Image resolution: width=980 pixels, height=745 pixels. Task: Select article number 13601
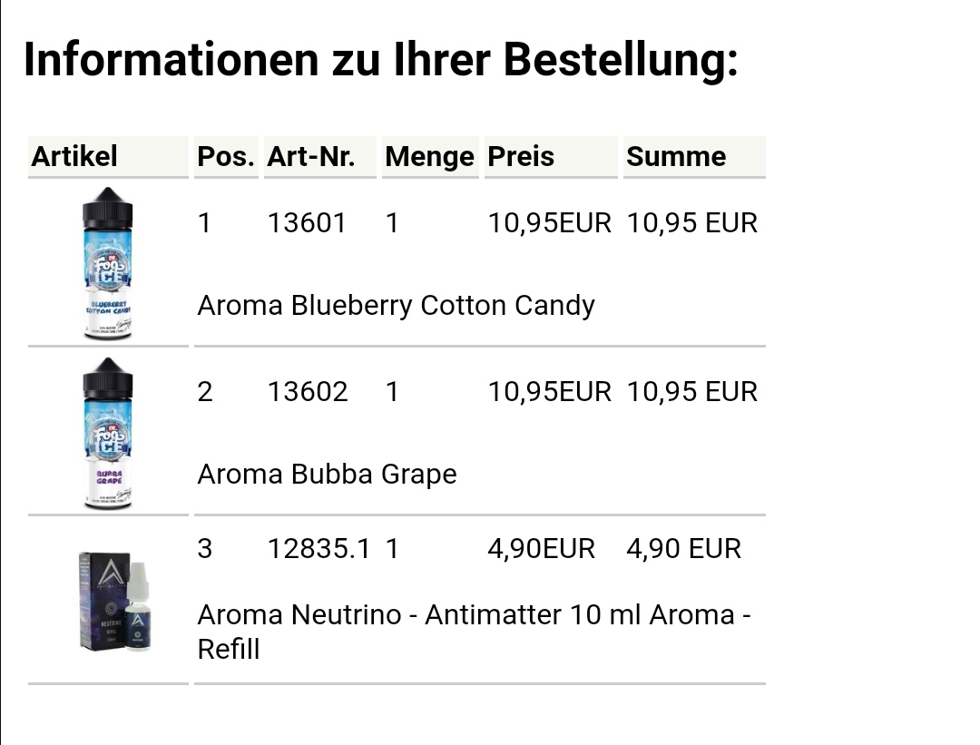pyautogui.click(x=307, y=223)
